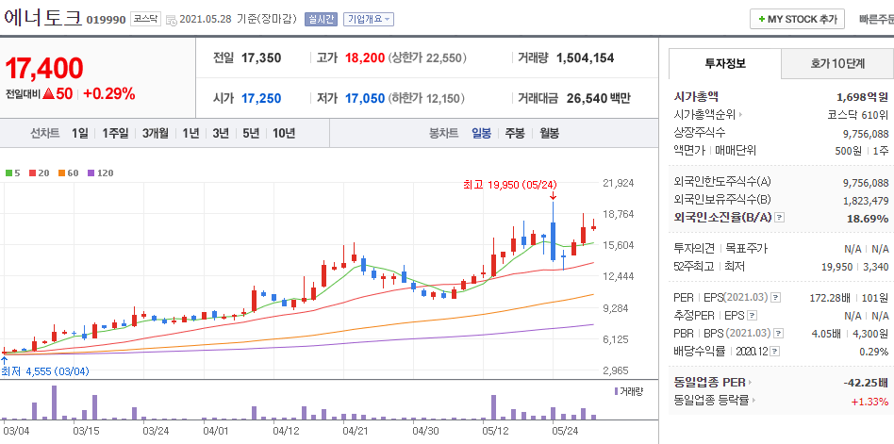Click 거래량 value 1,504,154

(x=585, y=58)
